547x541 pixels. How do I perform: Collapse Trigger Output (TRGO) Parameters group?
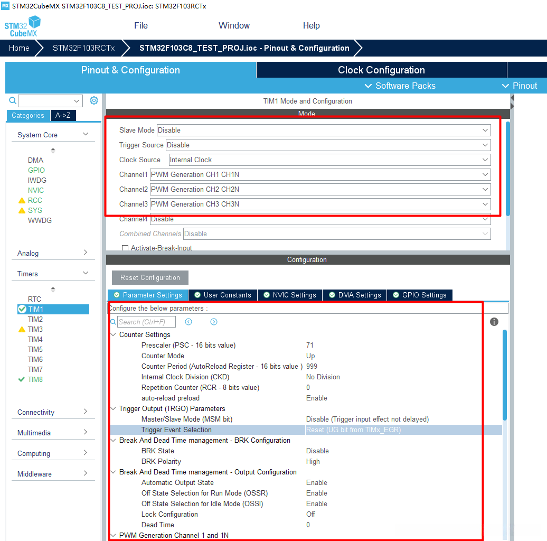tap(114, 408)
